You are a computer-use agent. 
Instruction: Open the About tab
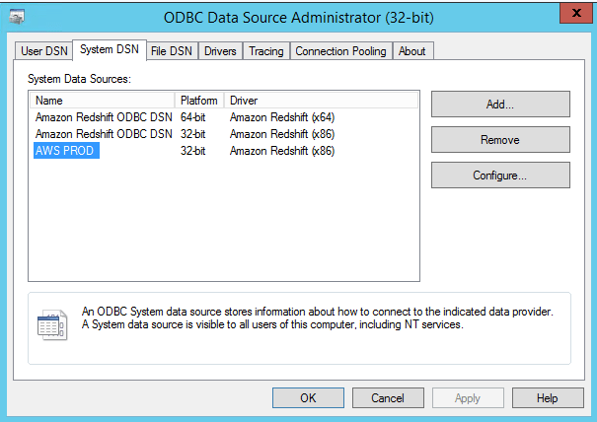(411, 51)
